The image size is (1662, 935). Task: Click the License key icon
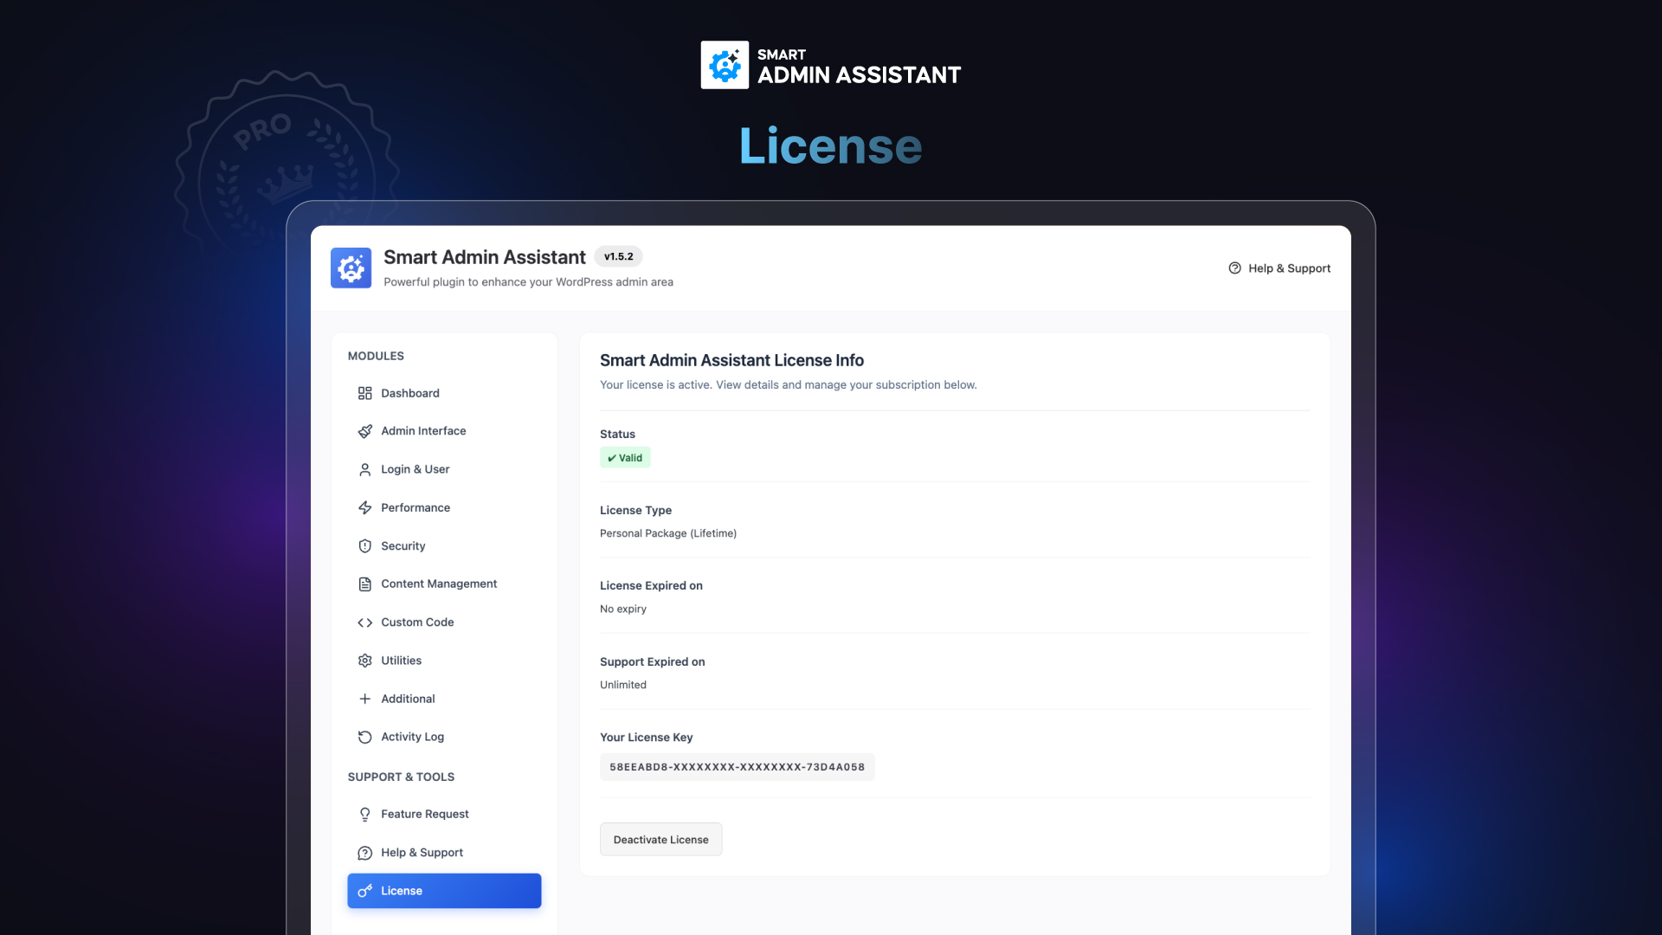tap(364, 891)
